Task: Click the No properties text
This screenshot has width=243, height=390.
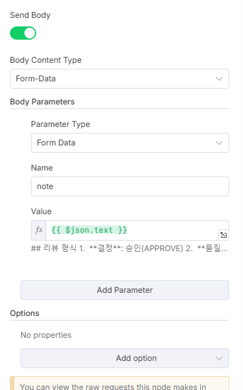Action: tap(46, 335)
